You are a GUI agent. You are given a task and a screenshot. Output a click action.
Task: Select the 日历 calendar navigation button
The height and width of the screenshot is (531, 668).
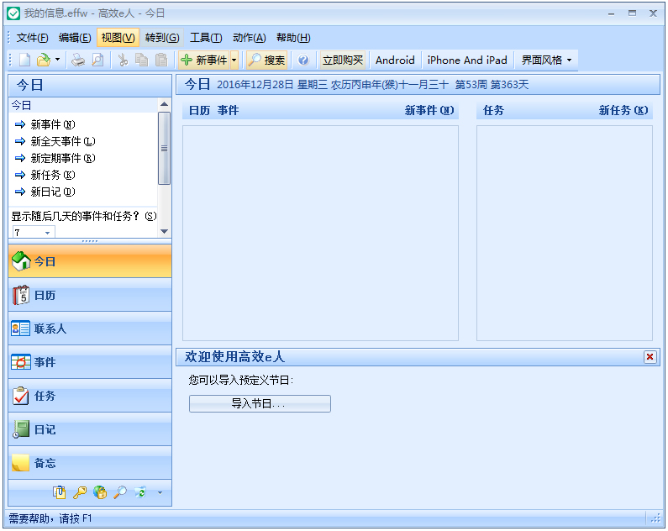90,295
